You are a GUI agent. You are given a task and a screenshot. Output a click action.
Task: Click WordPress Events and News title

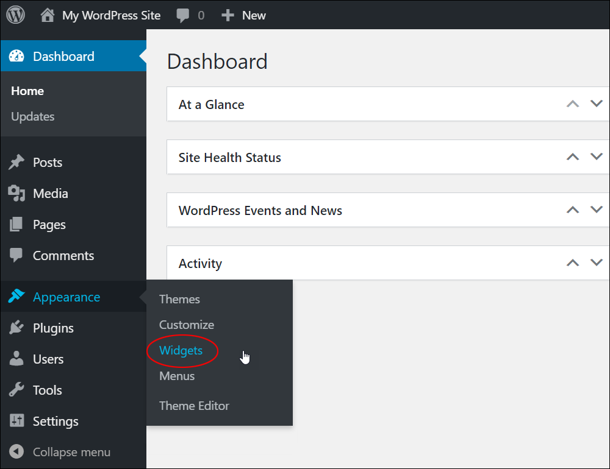click(x=260, y=210)
